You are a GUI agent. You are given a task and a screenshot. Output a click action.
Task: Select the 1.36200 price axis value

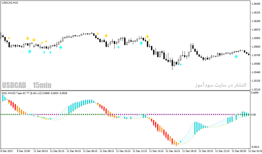256,21
